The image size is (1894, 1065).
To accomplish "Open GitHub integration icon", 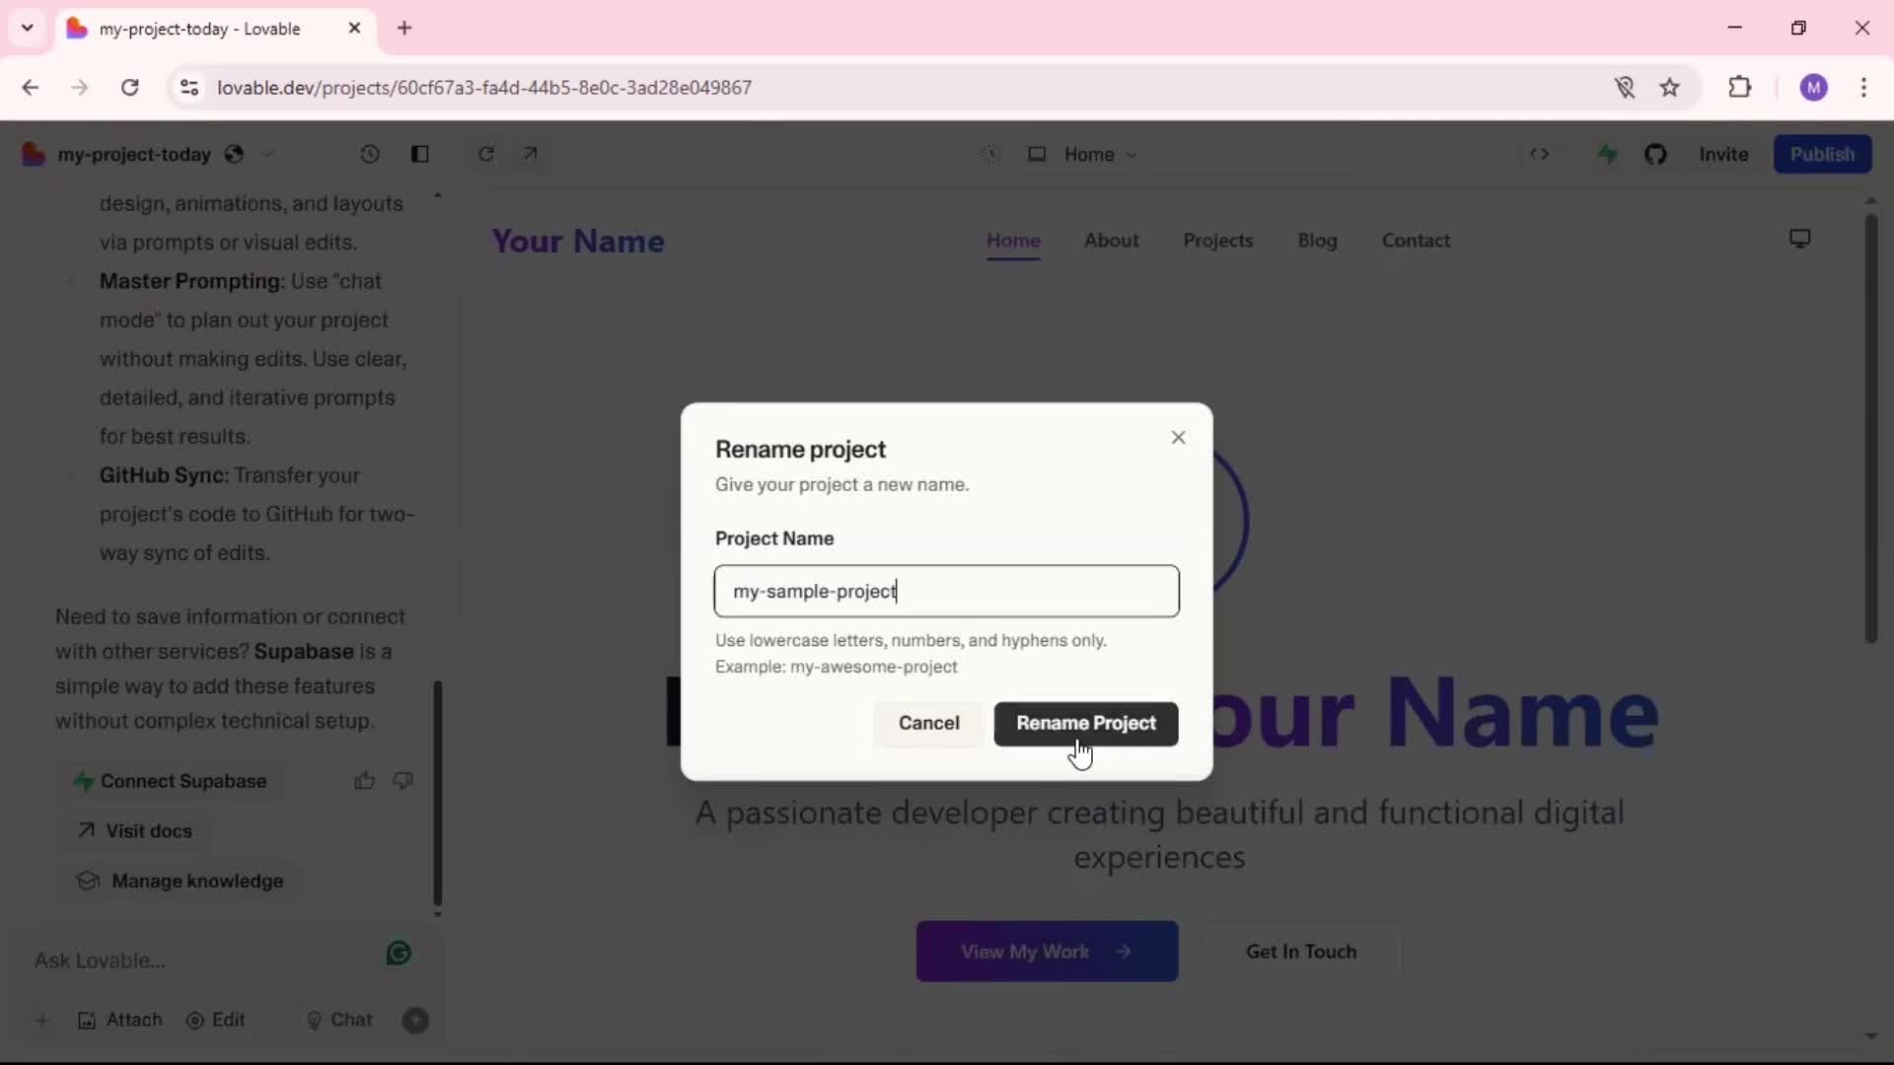I will tap(1656, 155).
